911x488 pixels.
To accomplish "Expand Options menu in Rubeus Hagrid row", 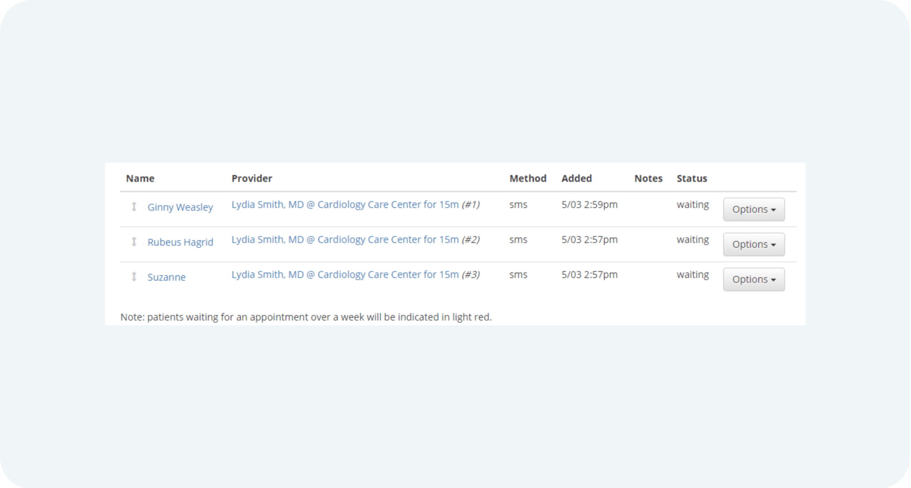I will [x=754, y=244].
